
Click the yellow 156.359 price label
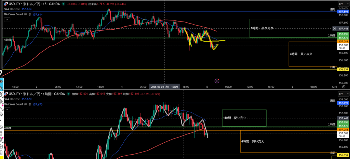click(343, 70)
